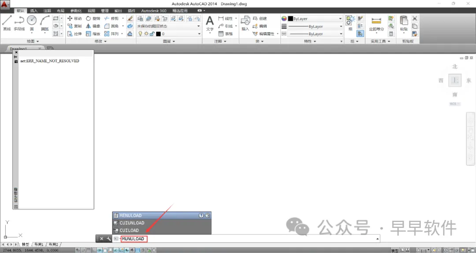Image resolution: width=476 pixels, height=253 pixels.
Task: Click the 复制 (Copy) tool in 修改 panel
Action: click(x=74, y=26)
